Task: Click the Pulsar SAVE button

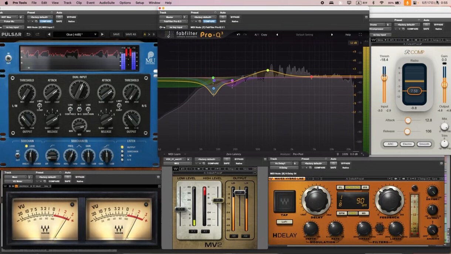Action: 116,34
